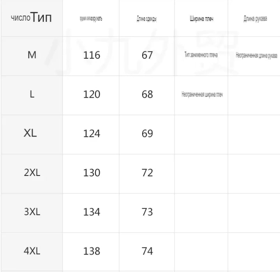Click the size 2XL row label
This screenshot has width=280, height=272.
coord(32,172)
